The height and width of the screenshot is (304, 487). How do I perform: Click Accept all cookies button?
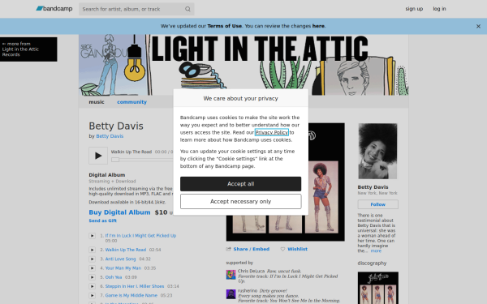[x=241, y=184]
